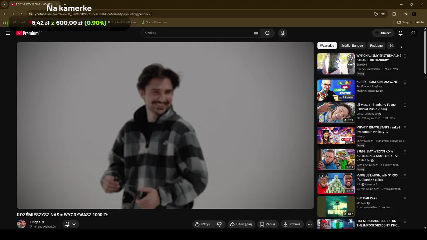427x240 pixels.
Task: Open options for Lil Mosey Blueberry Faygo
Action: click(405, 105)
